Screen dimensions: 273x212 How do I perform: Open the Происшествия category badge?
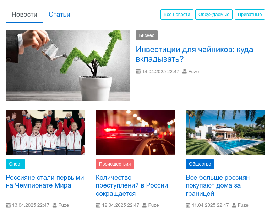point(115,164)
